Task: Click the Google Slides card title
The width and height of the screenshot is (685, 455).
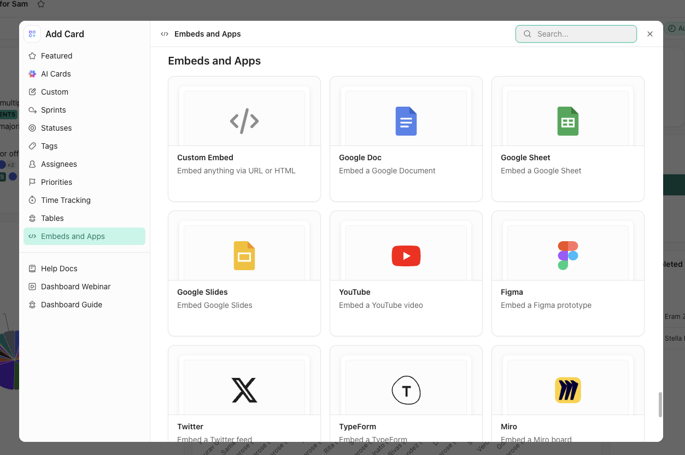Action: pyautogui.click(x=202, y=292)
